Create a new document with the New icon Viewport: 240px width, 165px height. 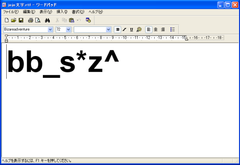[7, 20]
